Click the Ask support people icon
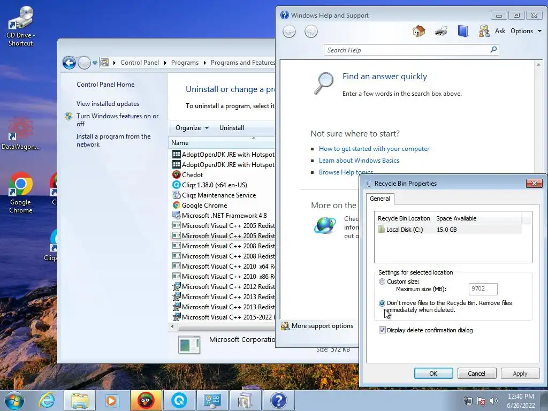Viewport: 548px width, 411px height. (484, 31)
